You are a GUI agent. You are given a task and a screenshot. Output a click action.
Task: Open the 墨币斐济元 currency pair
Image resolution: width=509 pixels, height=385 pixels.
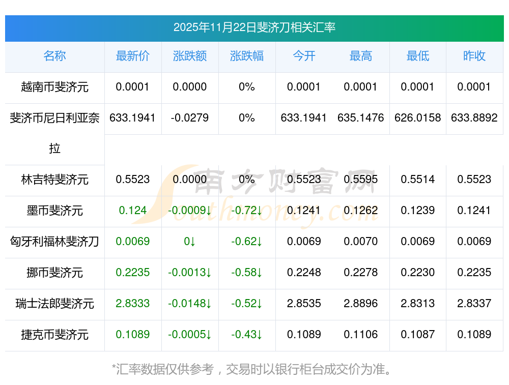coord(54,211)
